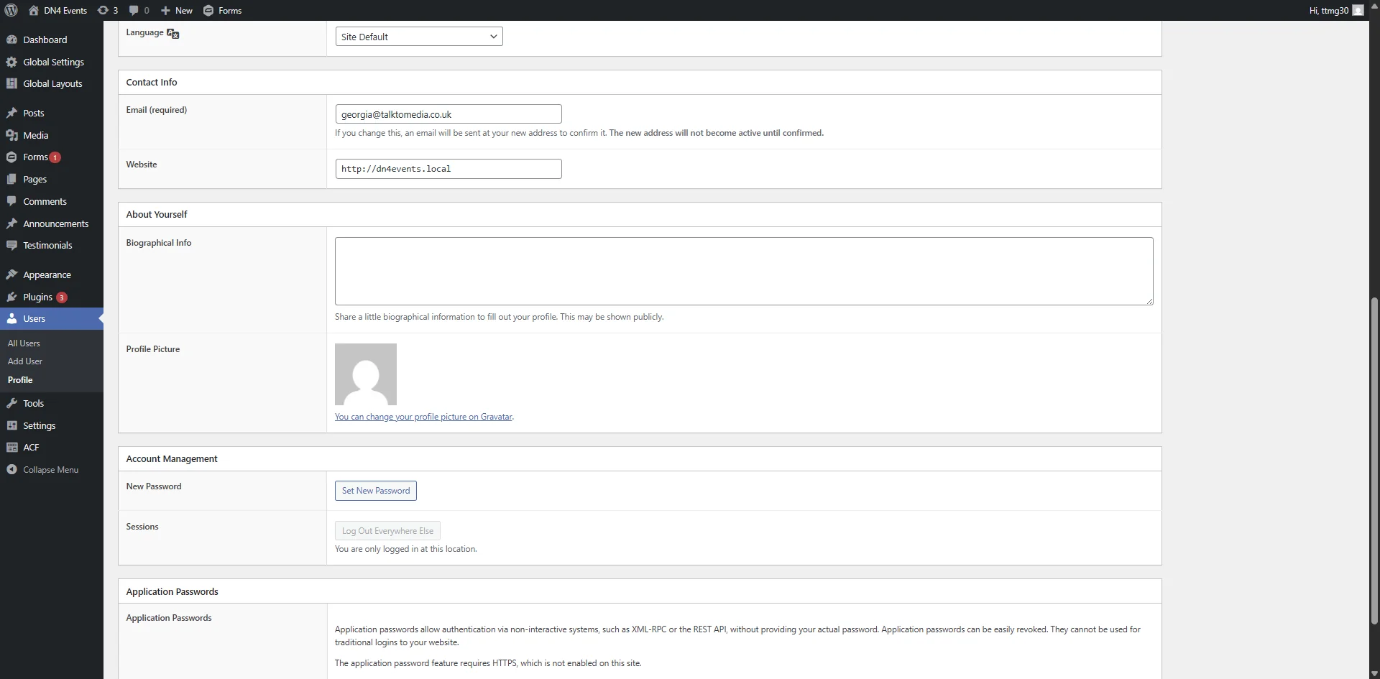Open the Testimonials section
This screenshot has height=679, width=1380.
click(x=47, y=245)
